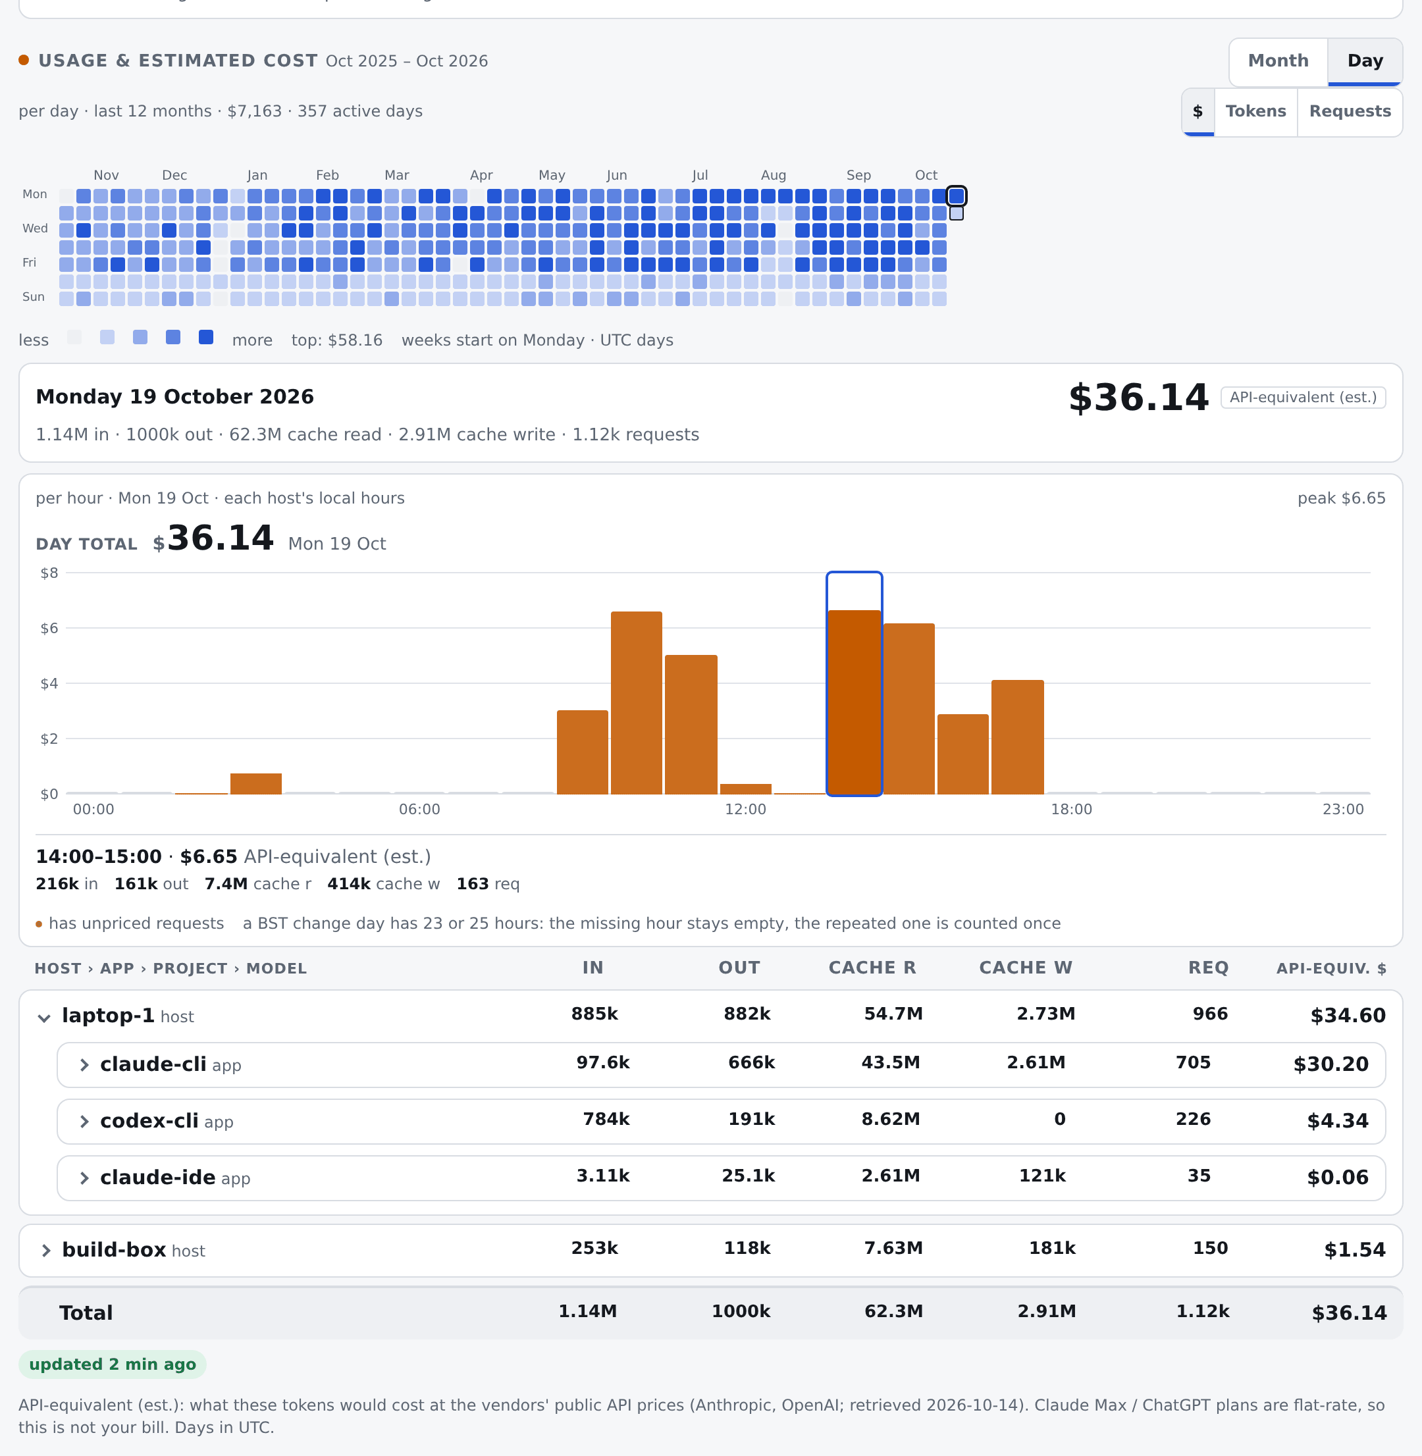Click the 'updated 2 min ago' badge

(113, 1364)
